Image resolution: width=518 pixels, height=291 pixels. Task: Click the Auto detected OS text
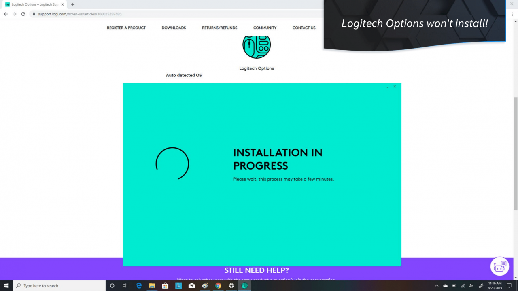184,75
